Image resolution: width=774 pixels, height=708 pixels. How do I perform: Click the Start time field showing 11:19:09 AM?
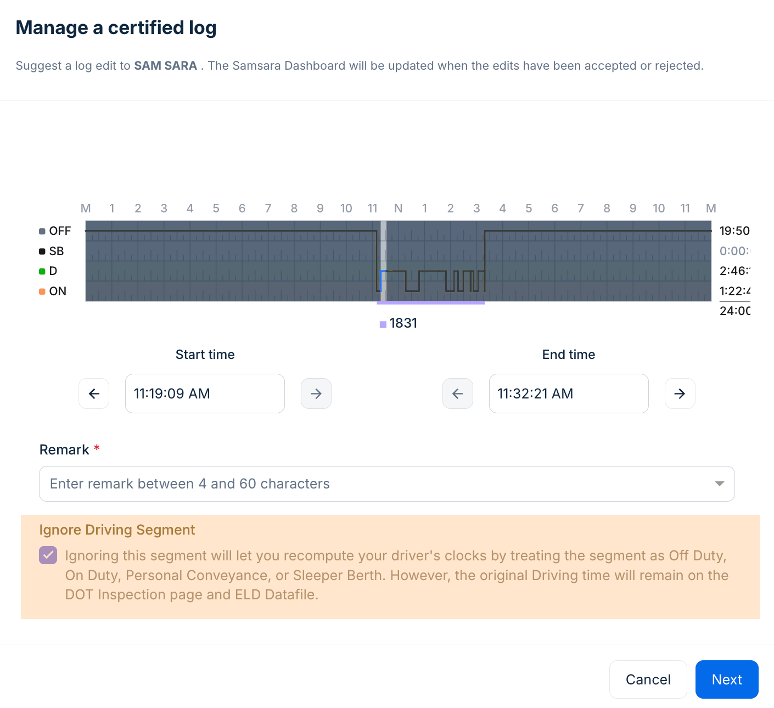point(205,394)
